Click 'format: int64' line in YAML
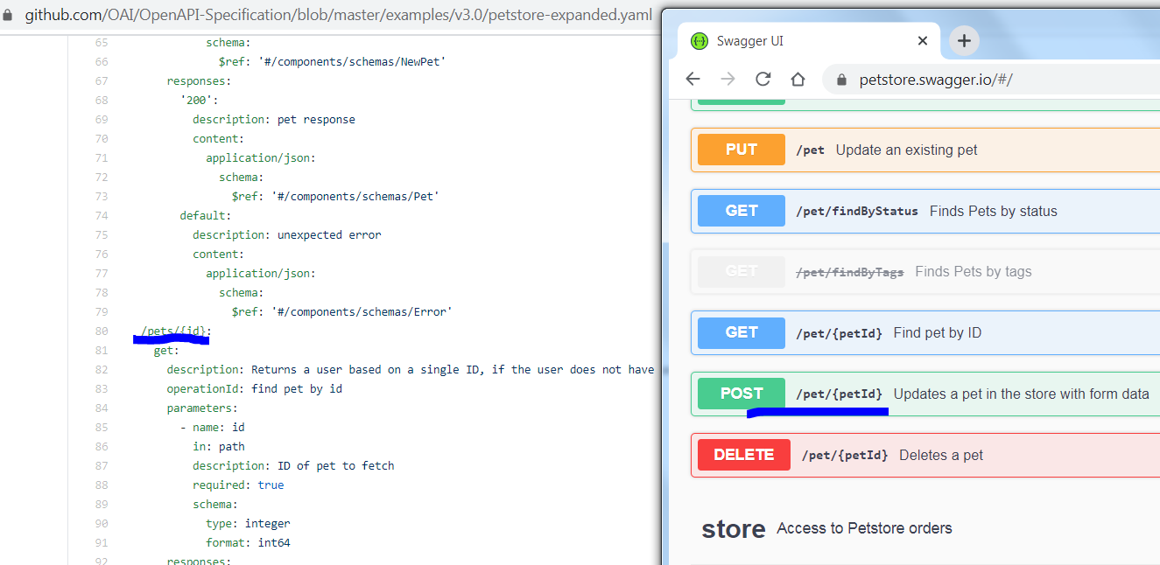Screen dimensions: 1160x565 click(x=248, y=543)
